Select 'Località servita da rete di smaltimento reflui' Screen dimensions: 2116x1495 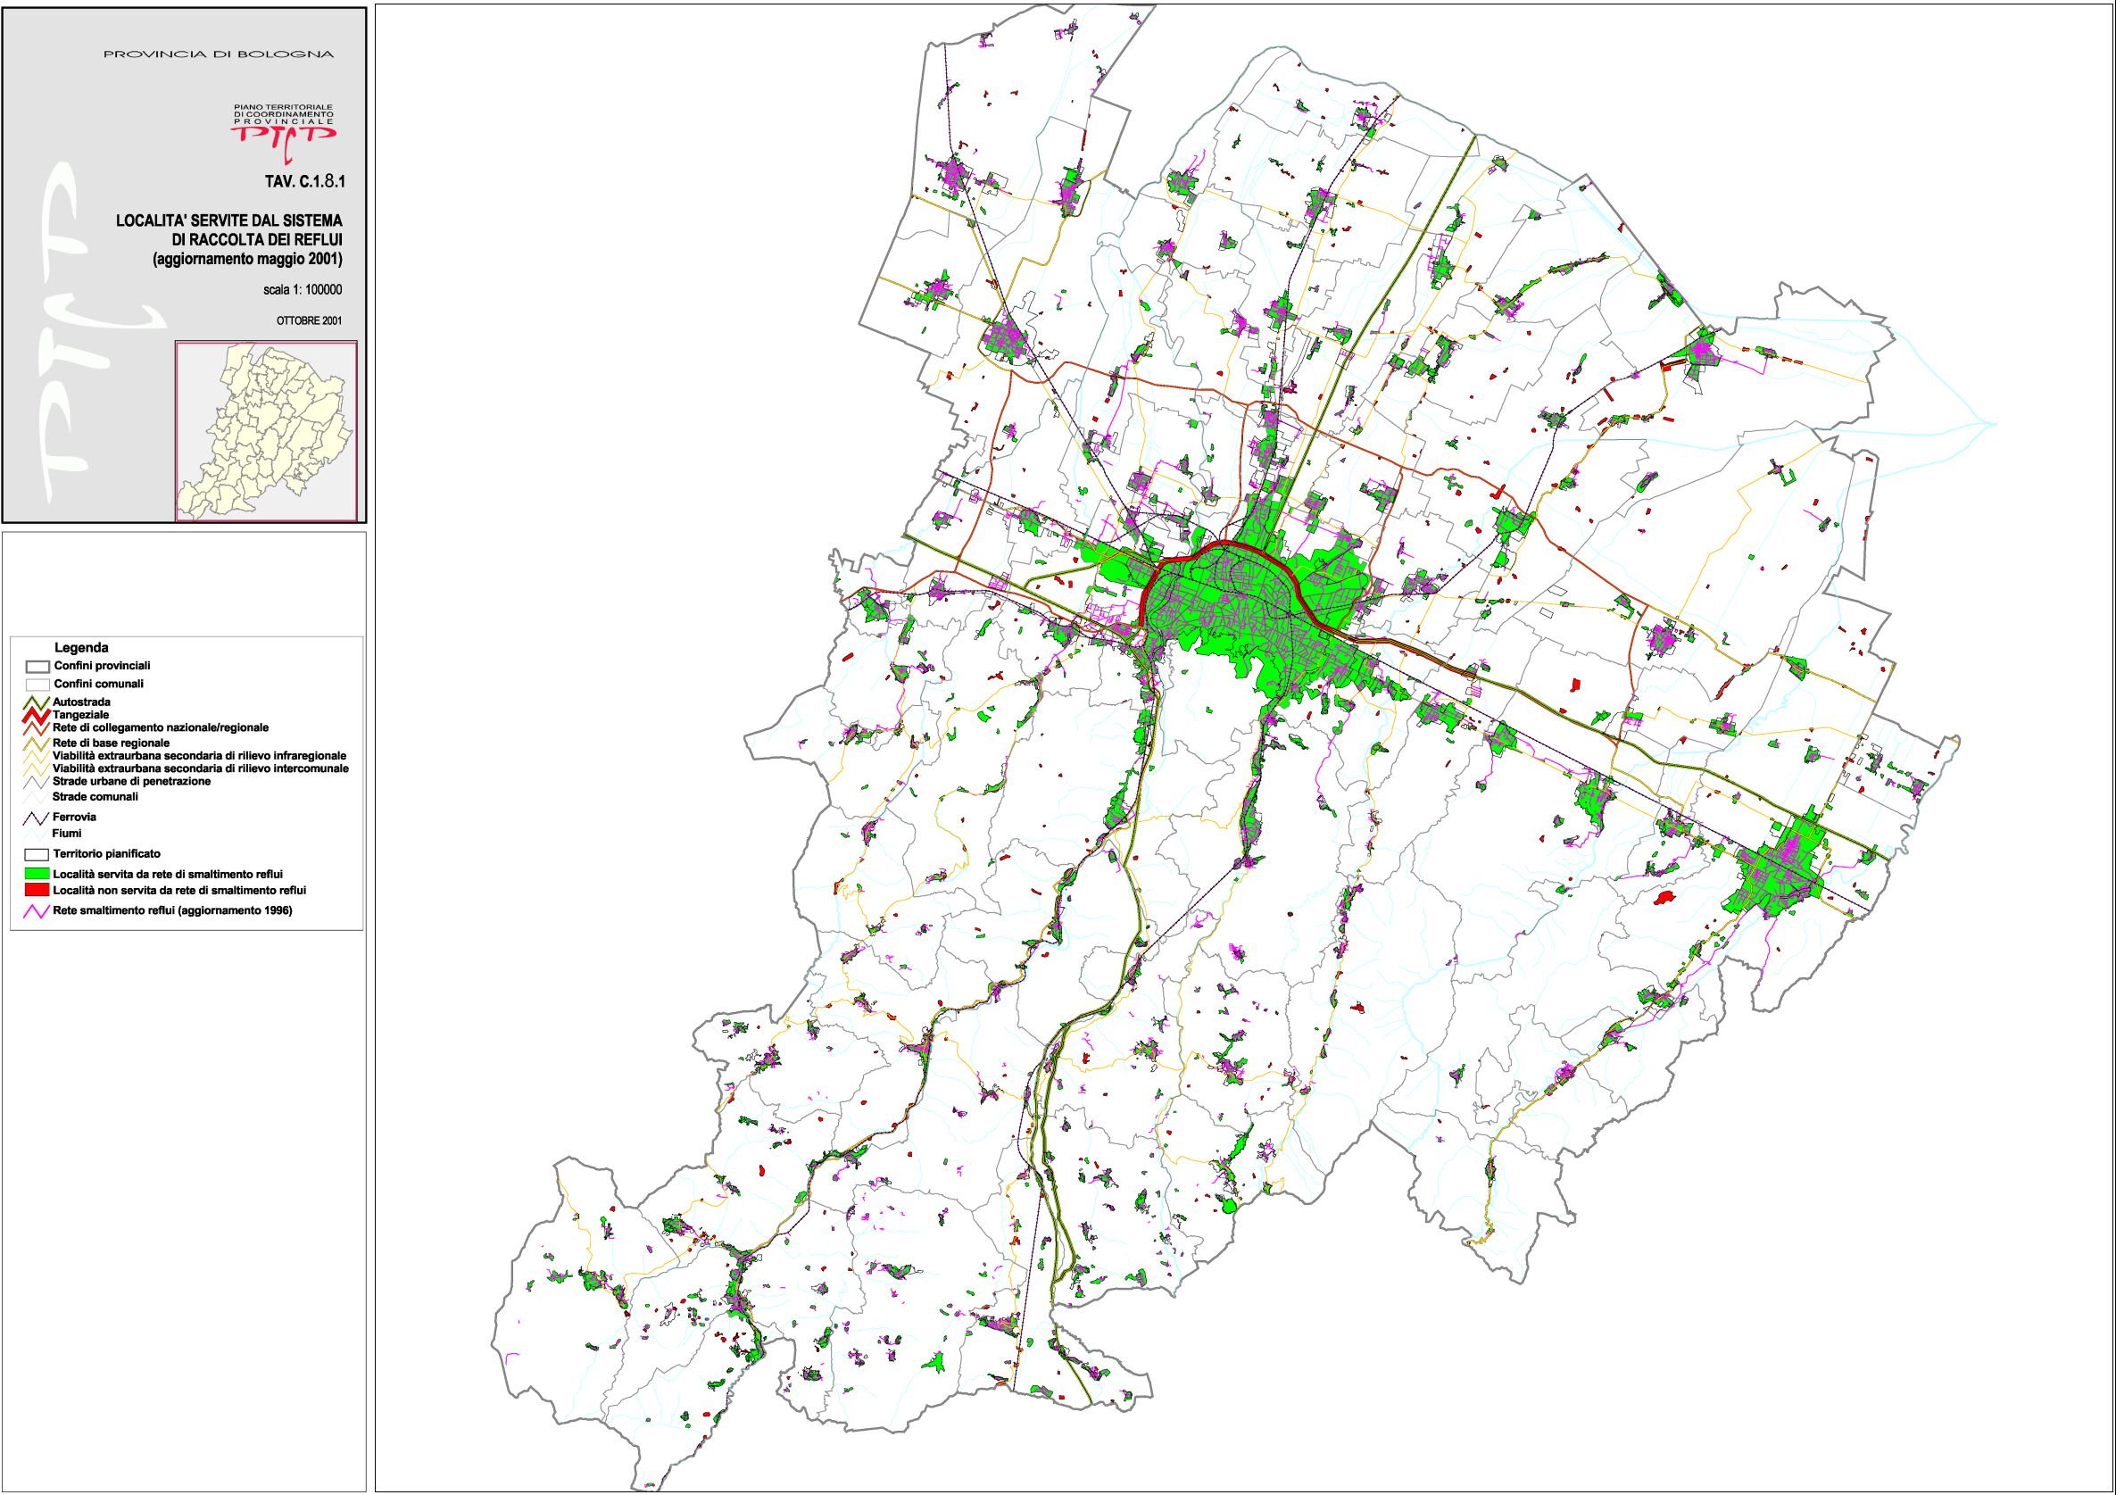(168, 873)
